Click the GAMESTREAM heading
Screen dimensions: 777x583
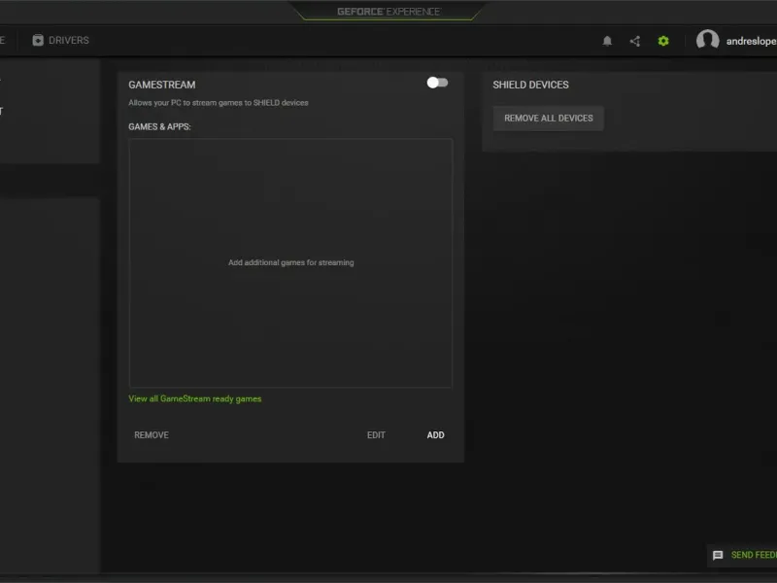pos(161,85)
